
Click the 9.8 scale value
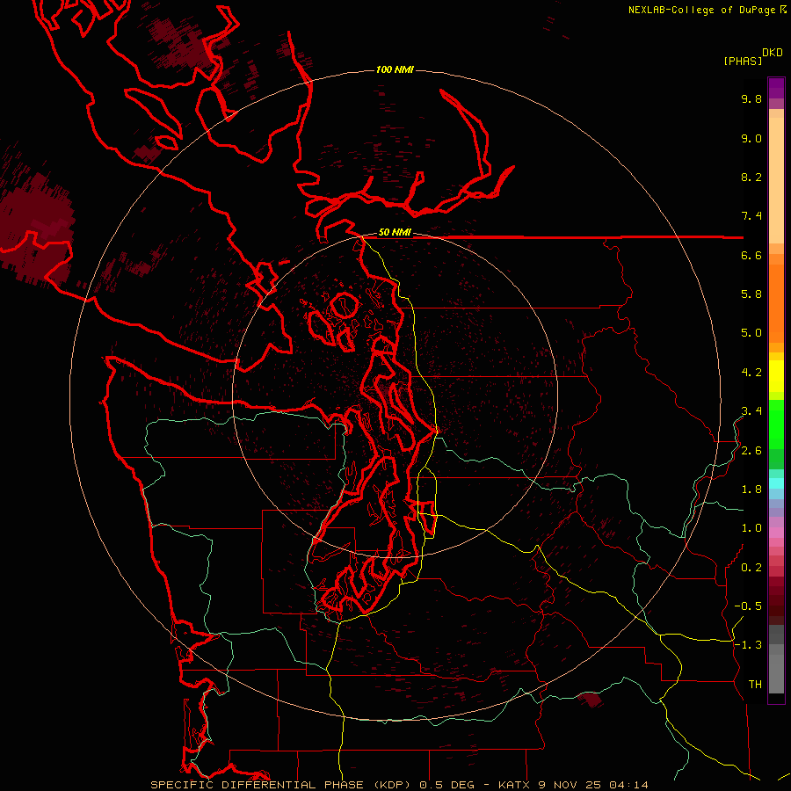(751, 98)
